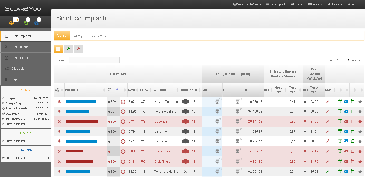The image size is (365, 177).
Task: Click the Ambiente heading in sidebar summary
Action: point(26,150)
